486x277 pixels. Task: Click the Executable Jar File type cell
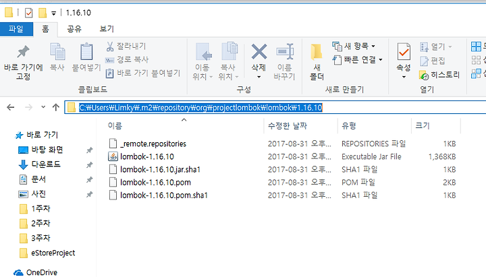coord(371,156)
